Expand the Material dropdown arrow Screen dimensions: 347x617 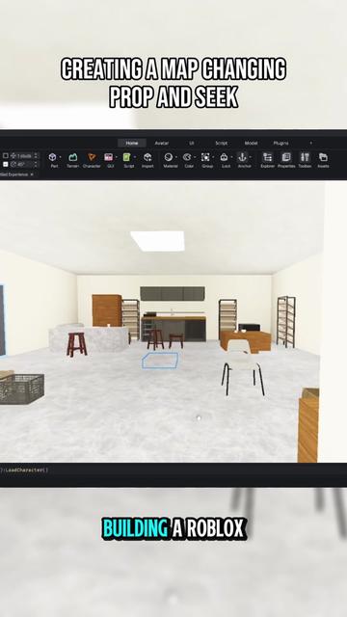pyautogui.click(x=176, y=157)
